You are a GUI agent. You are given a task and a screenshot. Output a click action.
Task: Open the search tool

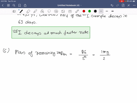coord(14,5)
